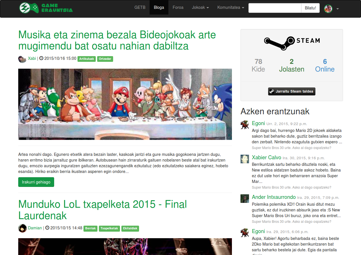Click the Irakurri gehiago button

point(36,182)
